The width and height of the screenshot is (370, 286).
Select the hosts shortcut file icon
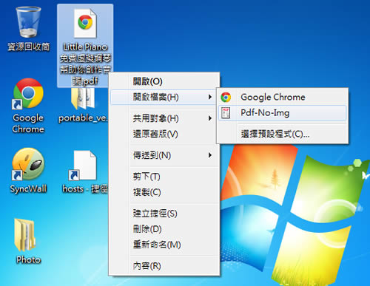[x=83, y=166]
